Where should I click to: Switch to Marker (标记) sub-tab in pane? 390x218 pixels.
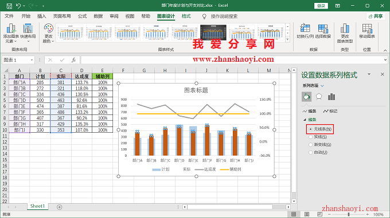(x=330, y=111)
